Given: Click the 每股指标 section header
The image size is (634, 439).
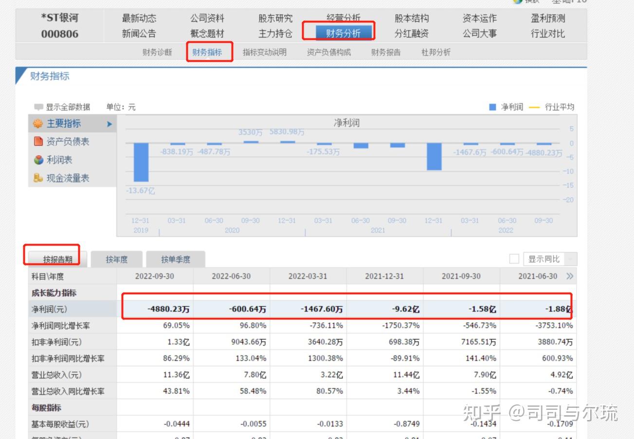Looking at the screenshot, I should [46, 408].
